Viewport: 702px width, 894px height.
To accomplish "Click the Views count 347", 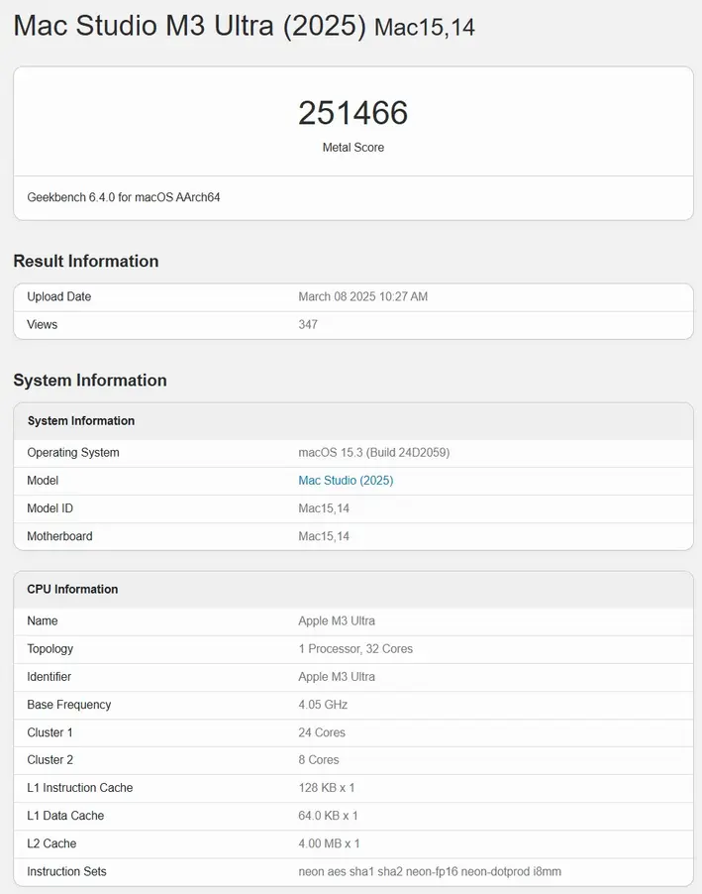I will pos(308,324).
